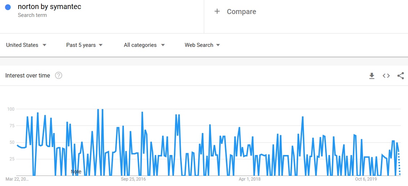408x186 pixels.
Task: Open the Web Search type dropdown
Action: click(x=202, y=45)
